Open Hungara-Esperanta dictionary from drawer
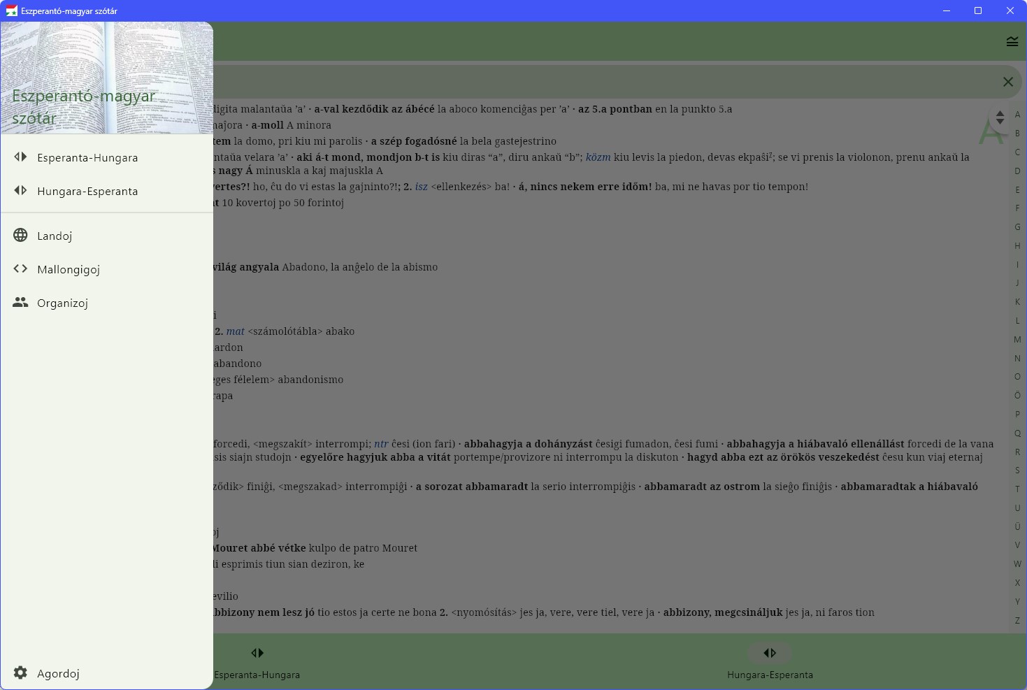The image size is (1027, 690). point(107,191)
